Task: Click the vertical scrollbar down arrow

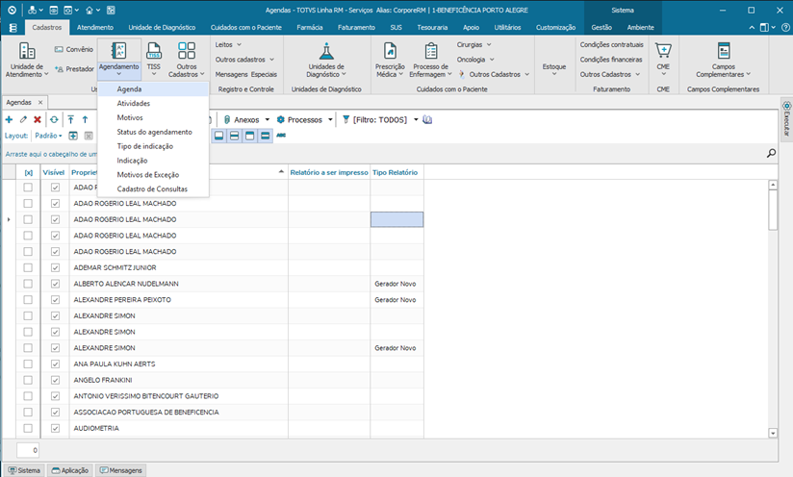Action: 773,433
